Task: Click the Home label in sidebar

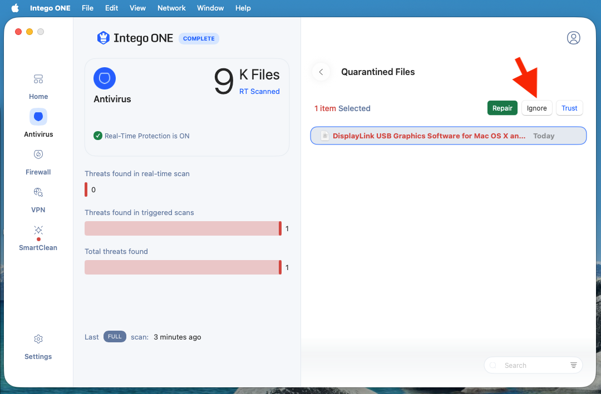Action: [x=38, y=97]
